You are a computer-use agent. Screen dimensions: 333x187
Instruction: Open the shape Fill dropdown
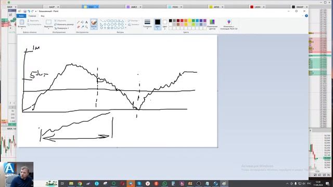click(134, 24)
